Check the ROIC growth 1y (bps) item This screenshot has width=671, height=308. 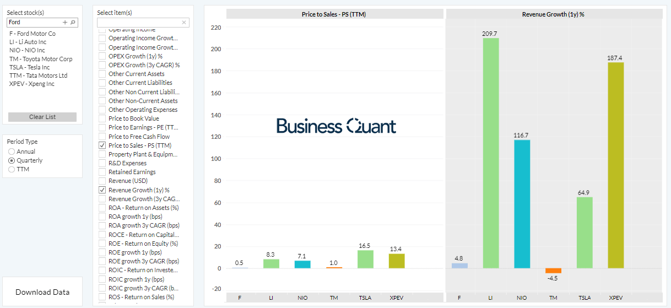(102, 279)
